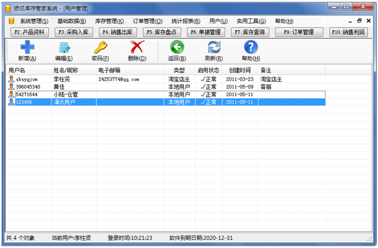Image resolution: width=378 pixels, height=248 pixels.
Task: Click the F2:产品资料 button
Action: pyautogui.click(x=29, y=32)
